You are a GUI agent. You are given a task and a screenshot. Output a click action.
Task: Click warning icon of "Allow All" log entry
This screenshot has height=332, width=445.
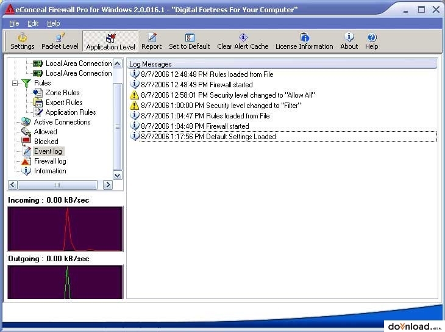[134, 95]
